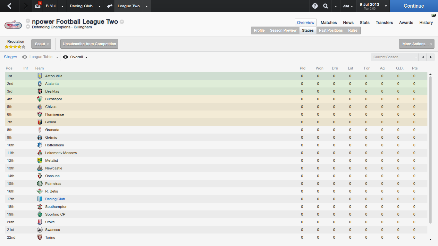Toggle the League Table view eye
The height and width of the screenshot is (246, 438).
[25, 57]
